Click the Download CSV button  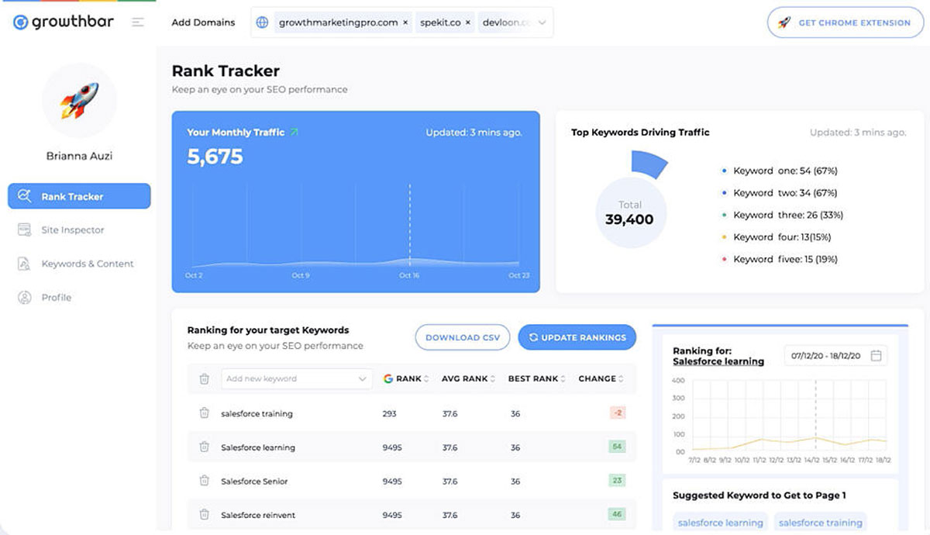tap(463, 337)
